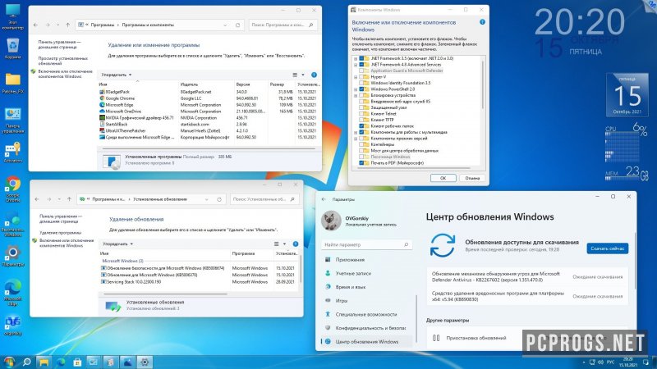Toggle .NET Framework 4.8 Advanced Services checkbox
Screen dimensions: 657x369
[x=361, y=65]
